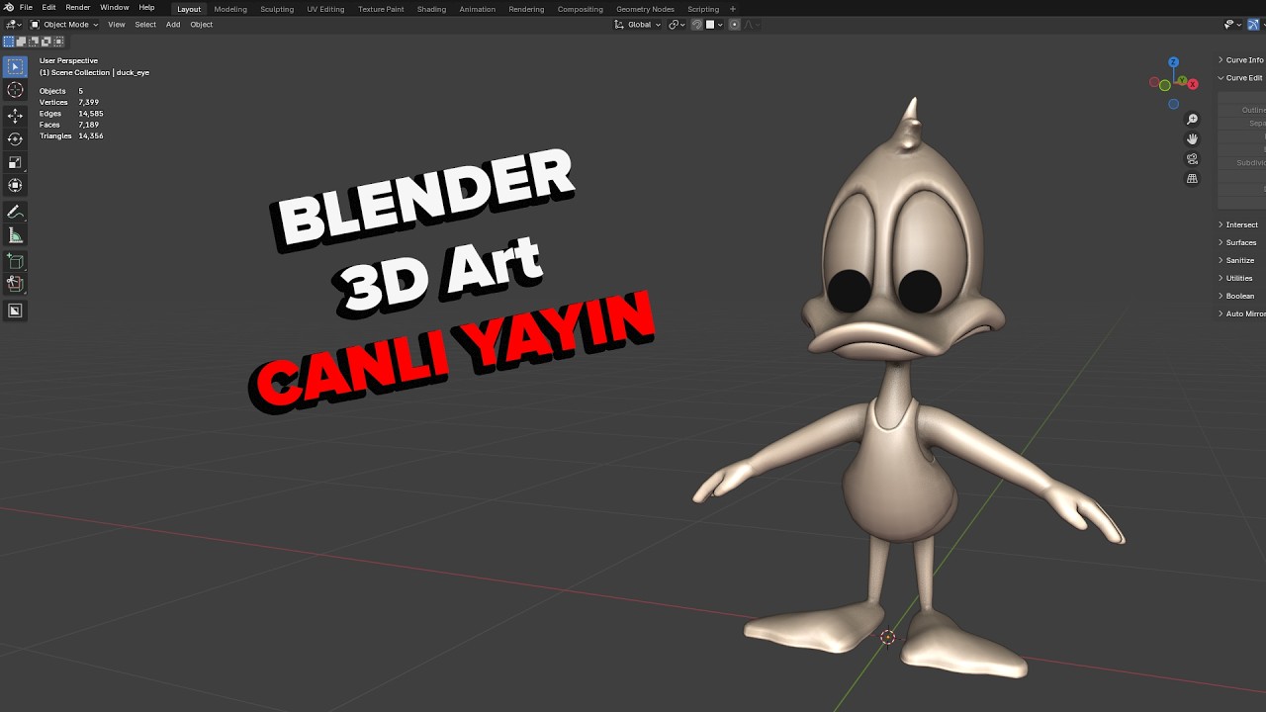
Task: Switch to the Sculpting workspace tab
Action: [277, 9]
